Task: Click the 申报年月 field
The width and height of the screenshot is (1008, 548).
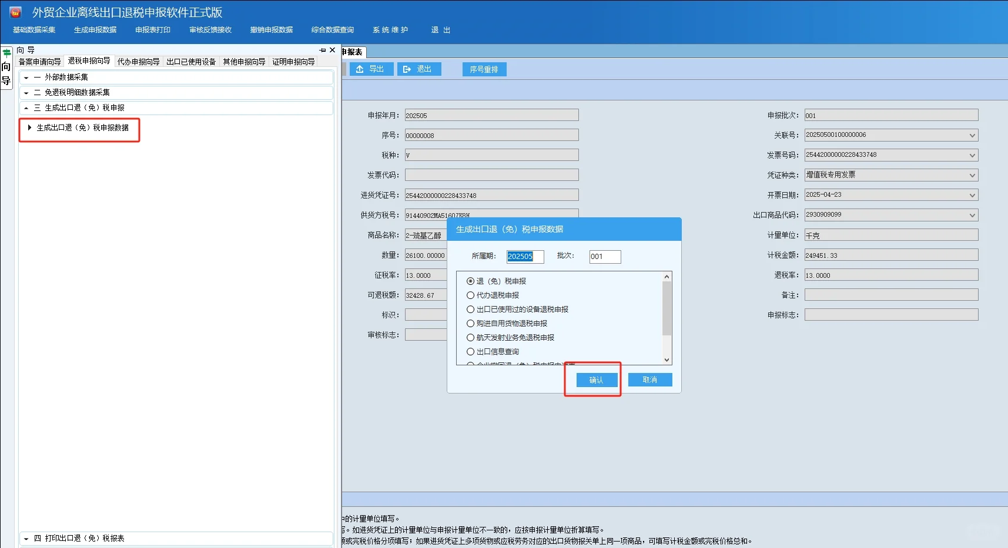Action: [491, 116]
